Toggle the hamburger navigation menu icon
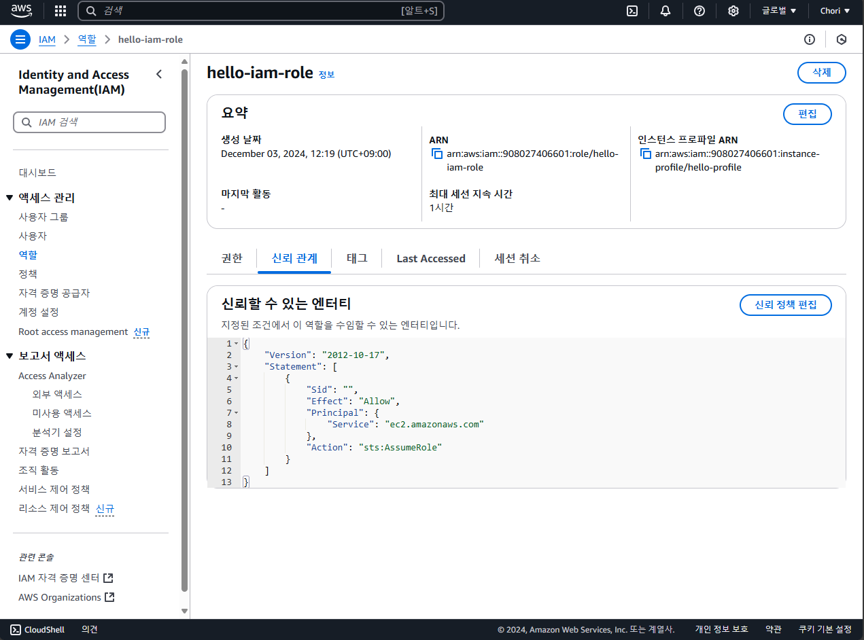This screenshot has height=640, width=864. click(x=20, y=39)
